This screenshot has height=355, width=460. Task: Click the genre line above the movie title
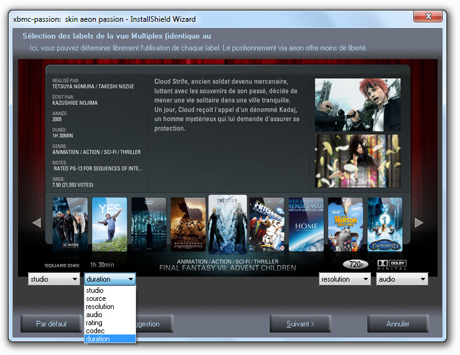pos(228,261)
